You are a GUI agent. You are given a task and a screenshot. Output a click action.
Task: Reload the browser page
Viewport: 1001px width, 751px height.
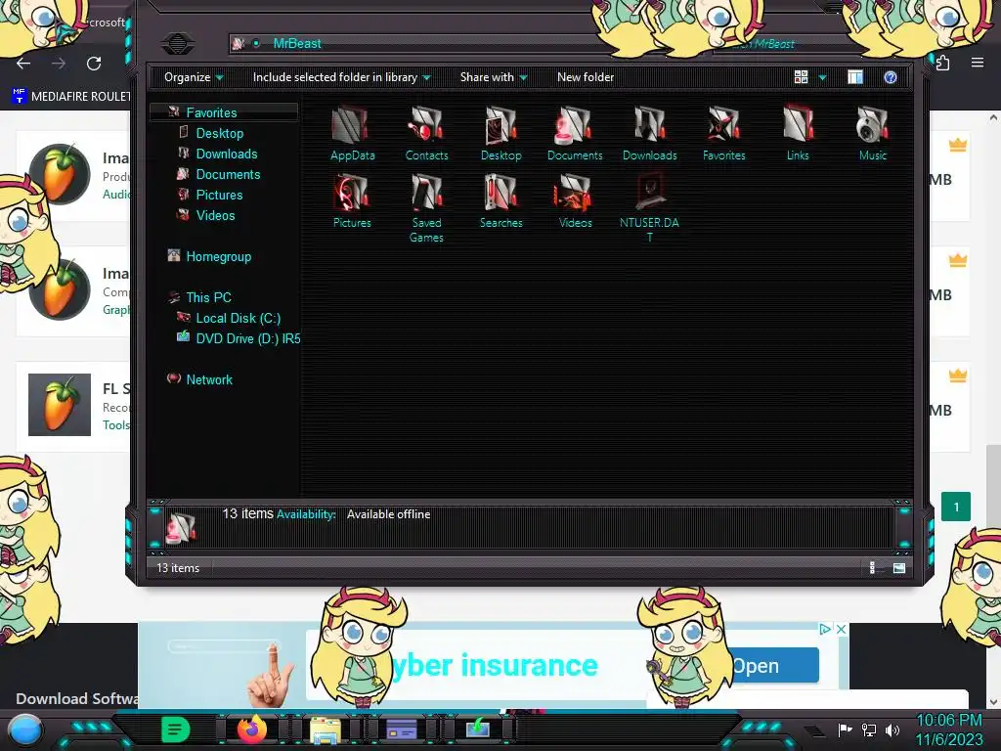pyautogui.click(x=94, y=64)
